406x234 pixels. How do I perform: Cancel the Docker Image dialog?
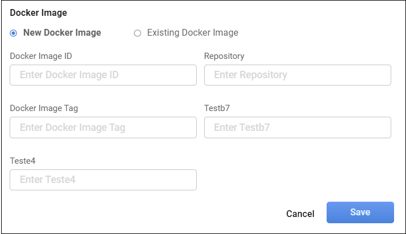[300, 214]
